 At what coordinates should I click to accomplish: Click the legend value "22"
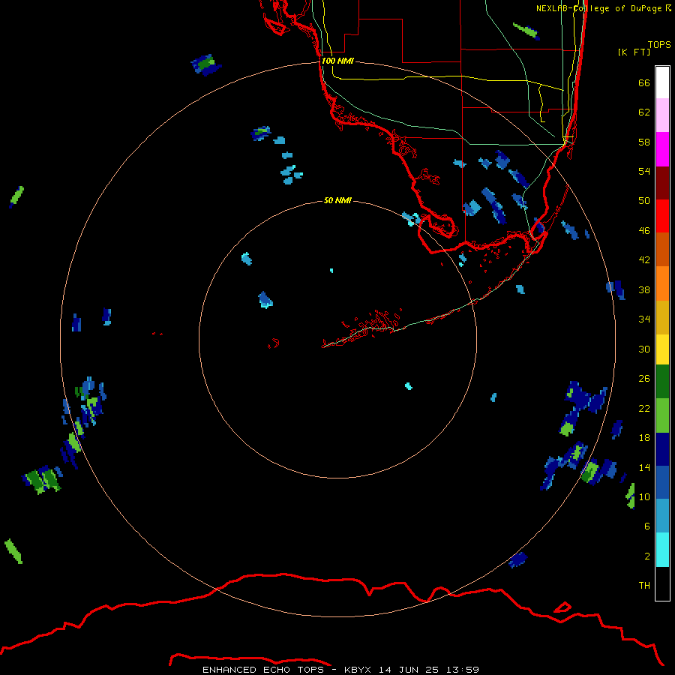(644, 408)
